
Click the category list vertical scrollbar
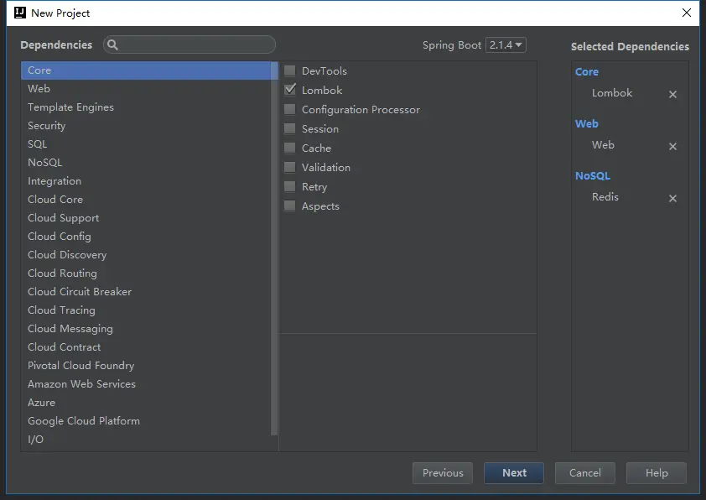(x=275, y=248)
